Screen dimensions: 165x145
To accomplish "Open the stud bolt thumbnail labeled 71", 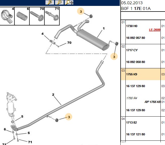I will (52, 16).
